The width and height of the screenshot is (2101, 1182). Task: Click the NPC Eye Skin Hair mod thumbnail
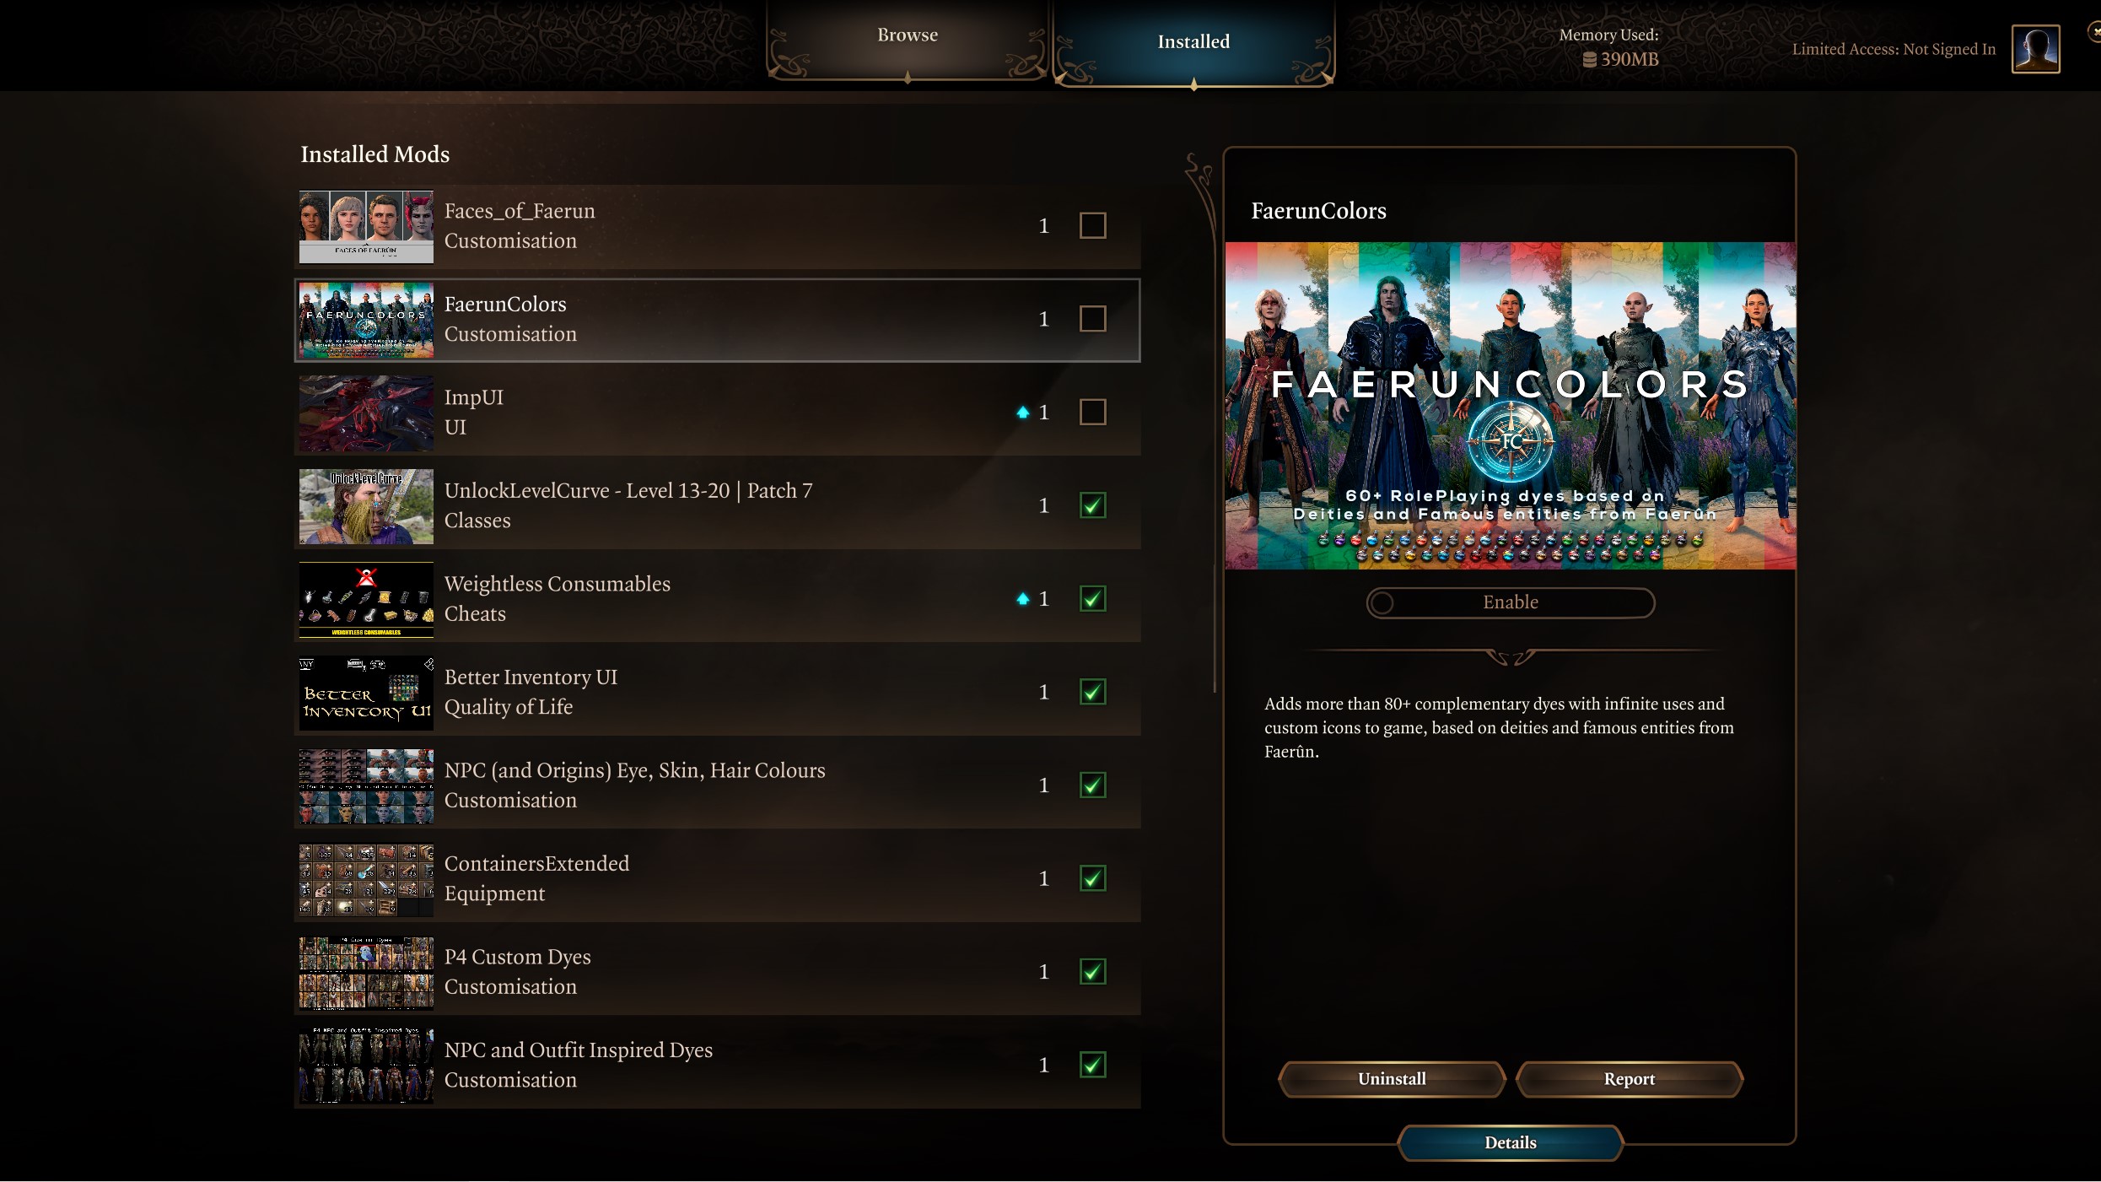click(367, 785)
